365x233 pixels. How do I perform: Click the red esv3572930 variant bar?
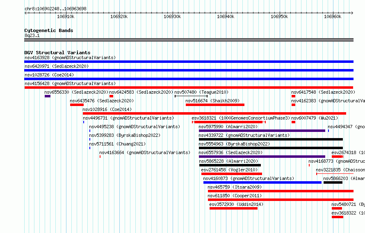(233, 208)
